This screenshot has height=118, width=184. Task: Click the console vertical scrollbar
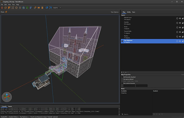click(119, 111)
